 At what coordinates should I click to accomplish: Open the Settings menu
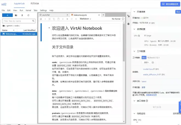(43, 10)
